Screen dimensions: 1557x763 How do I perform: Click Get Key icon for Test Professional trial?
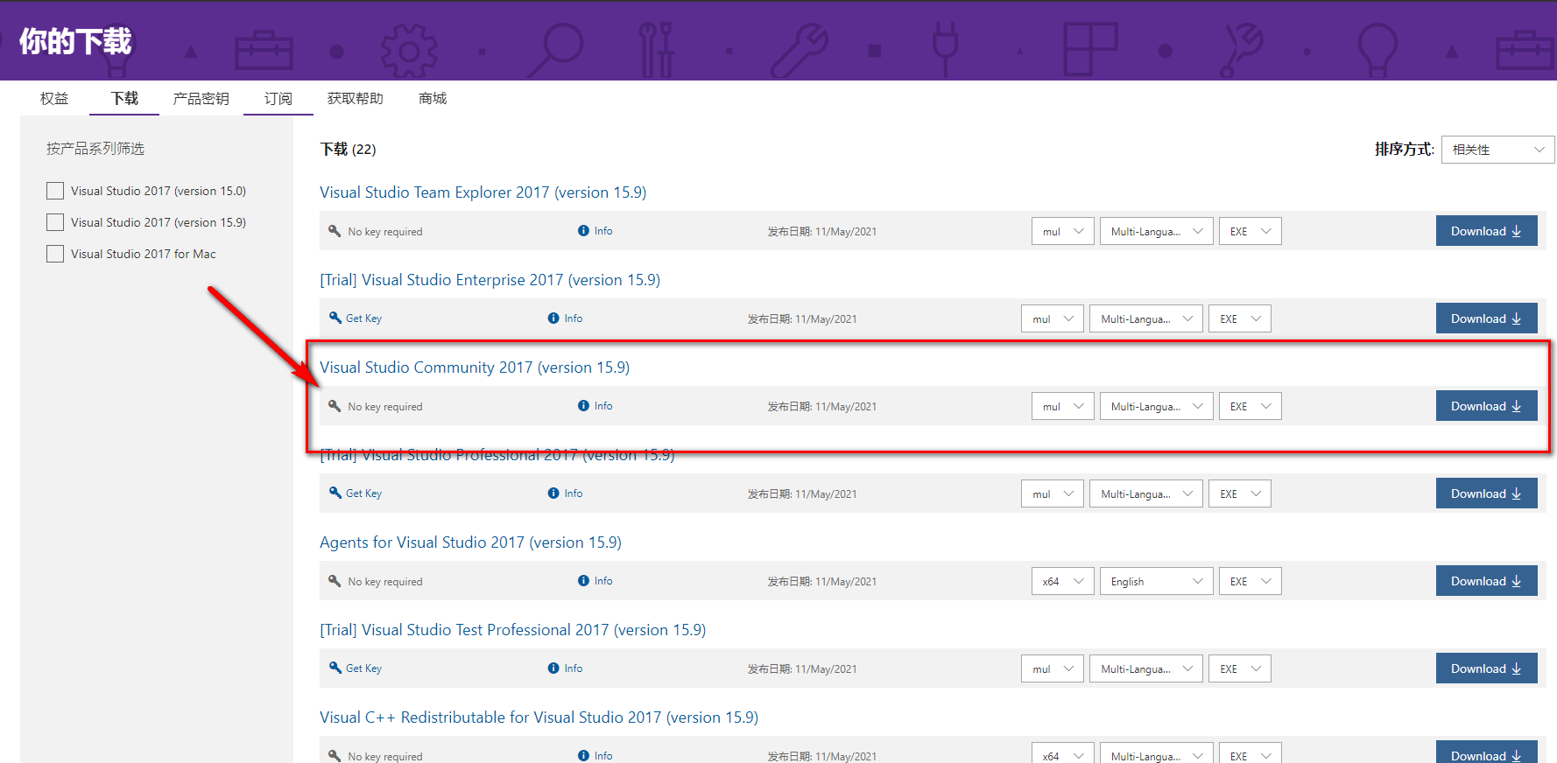pyautogui.click(x=335, y=668)
